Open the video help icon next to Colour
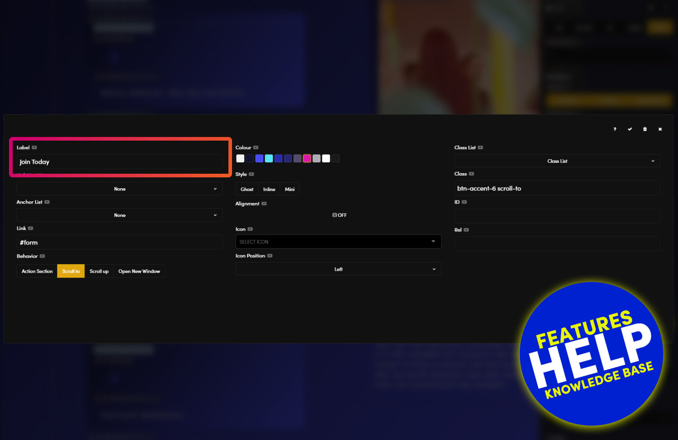Screen dimensions: 678x440 [256, 148]
